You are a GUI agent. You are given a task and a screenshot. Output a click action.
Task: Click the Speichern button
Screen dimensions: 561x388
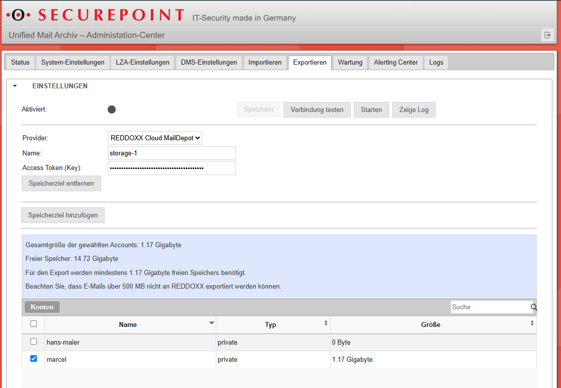pos(259,109)
